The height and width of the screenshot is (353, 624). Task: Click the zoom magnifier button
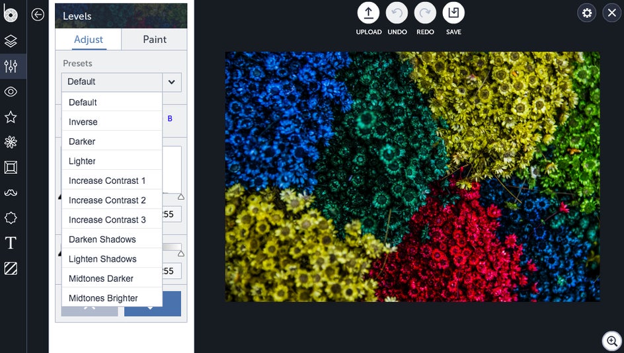coord(612,342)
